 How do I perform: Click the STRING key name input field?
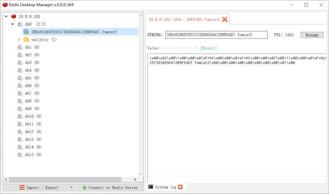pyautogui.click(x=216, y=35)
